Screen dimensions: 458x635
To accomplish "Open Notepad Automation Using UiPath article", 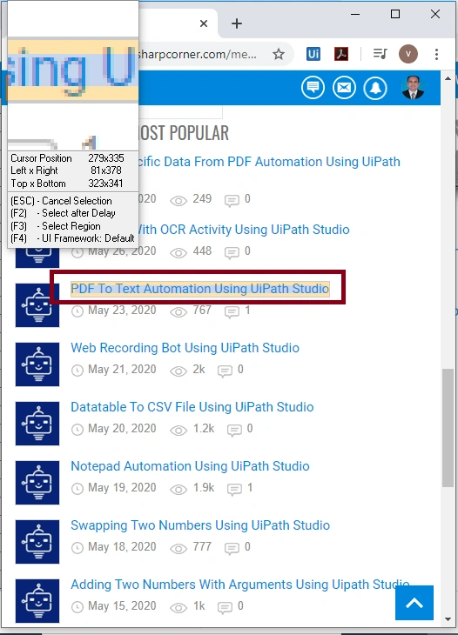I will click(x=190, y=466).
